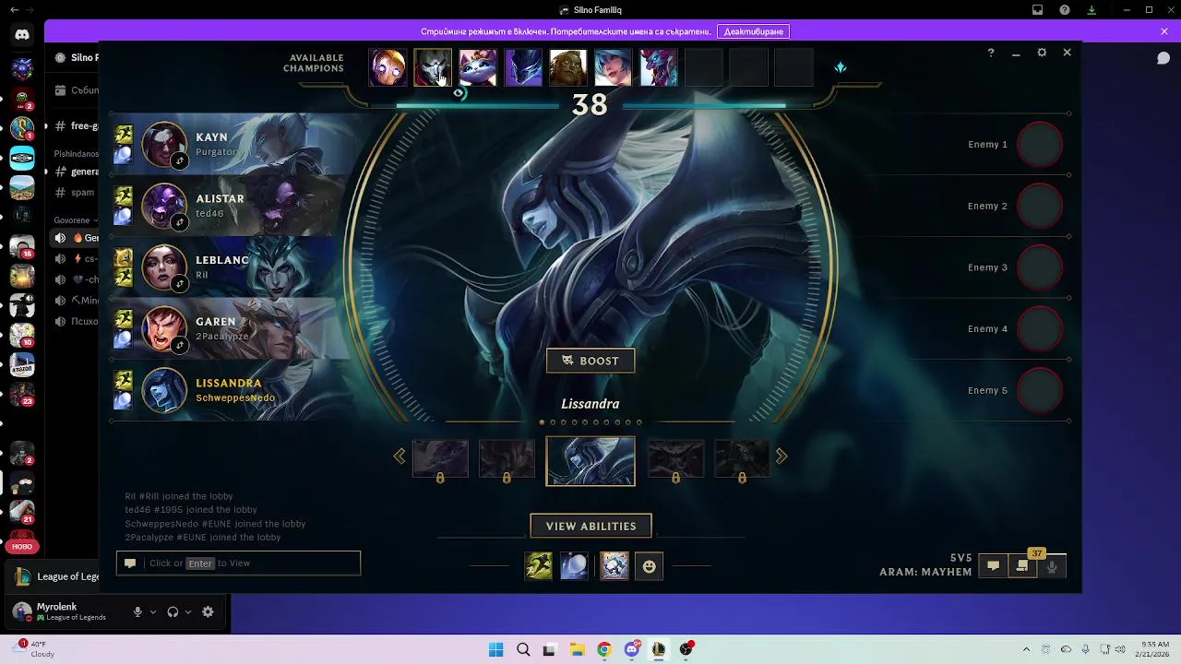Open the spam text channel in Discord
The image size is (1181, 664).
[76, 193]
